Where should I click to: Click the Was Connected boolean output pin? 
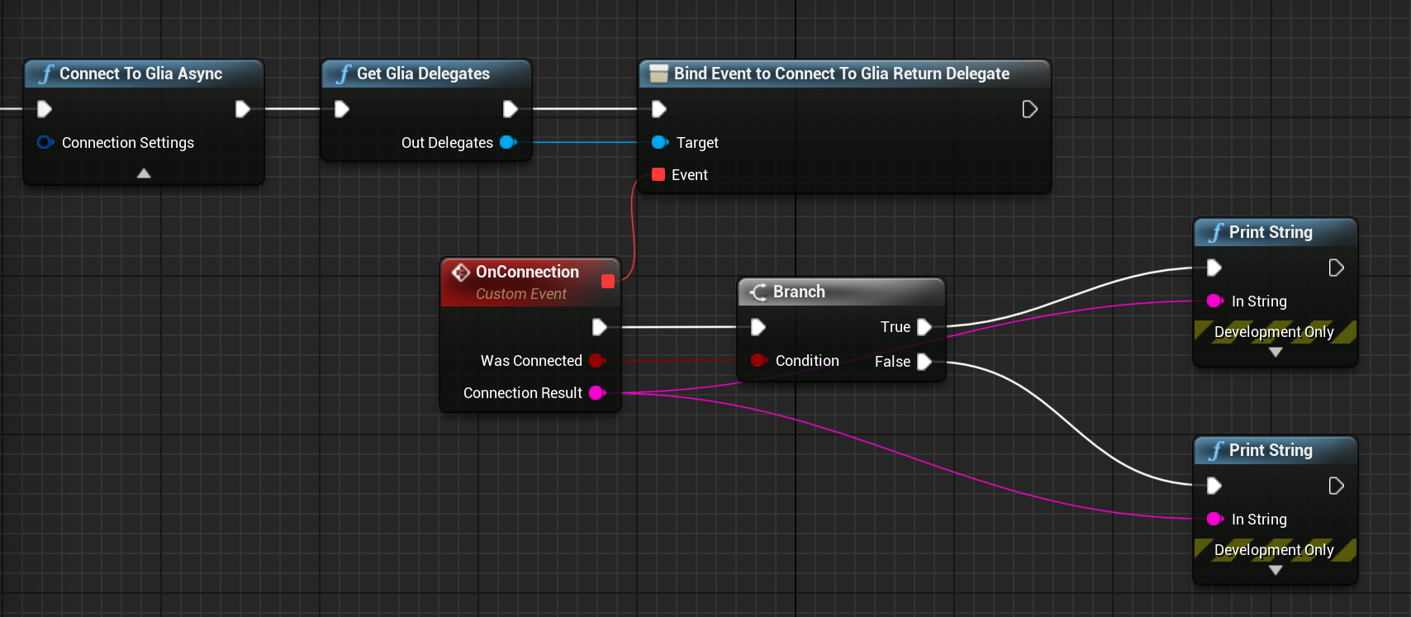coord(597,361)
